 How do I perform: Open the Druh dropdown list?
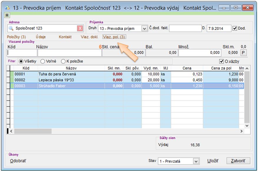point(144,28)
